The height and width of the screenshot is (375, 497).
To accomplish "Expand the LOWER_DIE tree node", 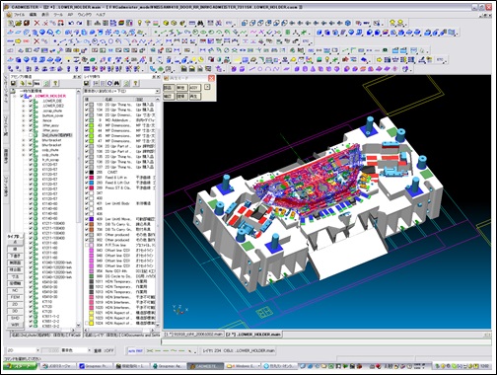I will (24, 101).
